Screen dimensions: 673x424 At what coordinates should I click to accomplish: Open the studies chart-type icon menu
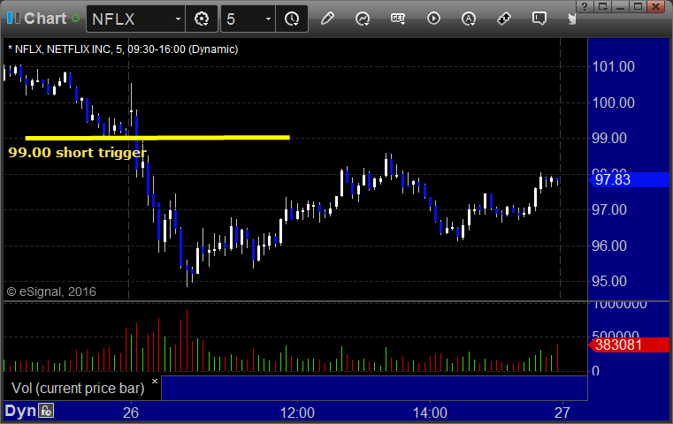(363, 19)
